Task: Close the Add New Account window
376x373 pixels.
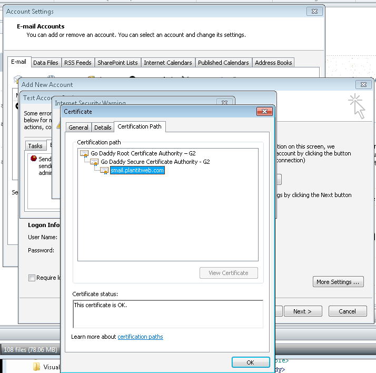Action: [363, 84]
